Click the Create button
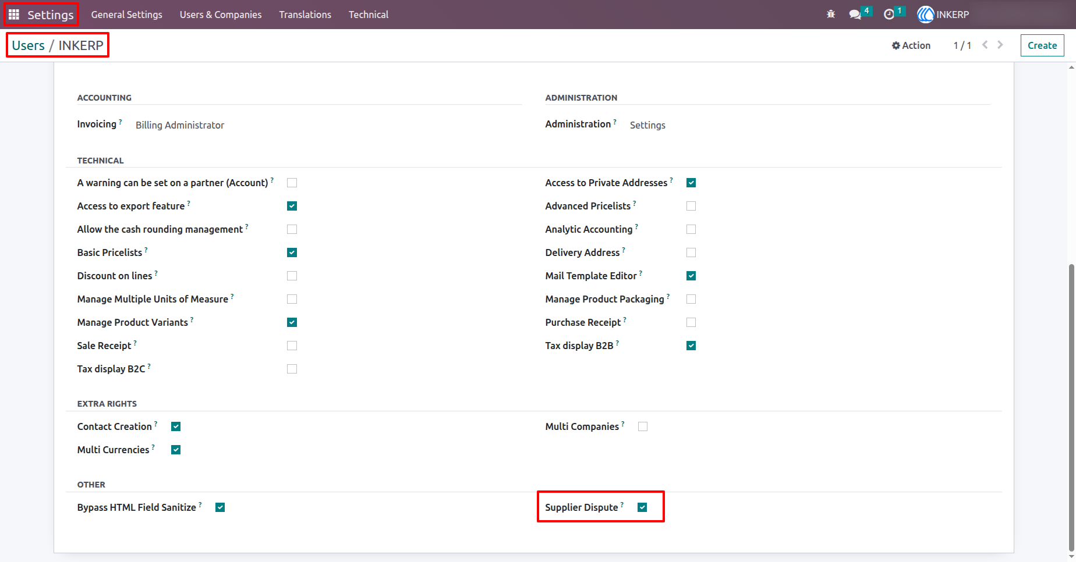Screen dimensions: 1076x562 point(1042,45)
